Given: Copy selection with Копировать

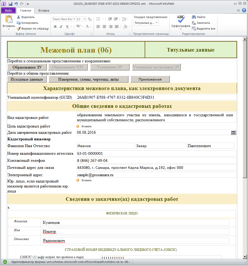Looking at the screenshot, I should (x=27, y=23).
